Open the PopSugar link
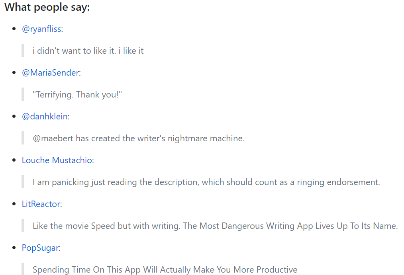Viewport: 404px width, 275px height. 40,248
